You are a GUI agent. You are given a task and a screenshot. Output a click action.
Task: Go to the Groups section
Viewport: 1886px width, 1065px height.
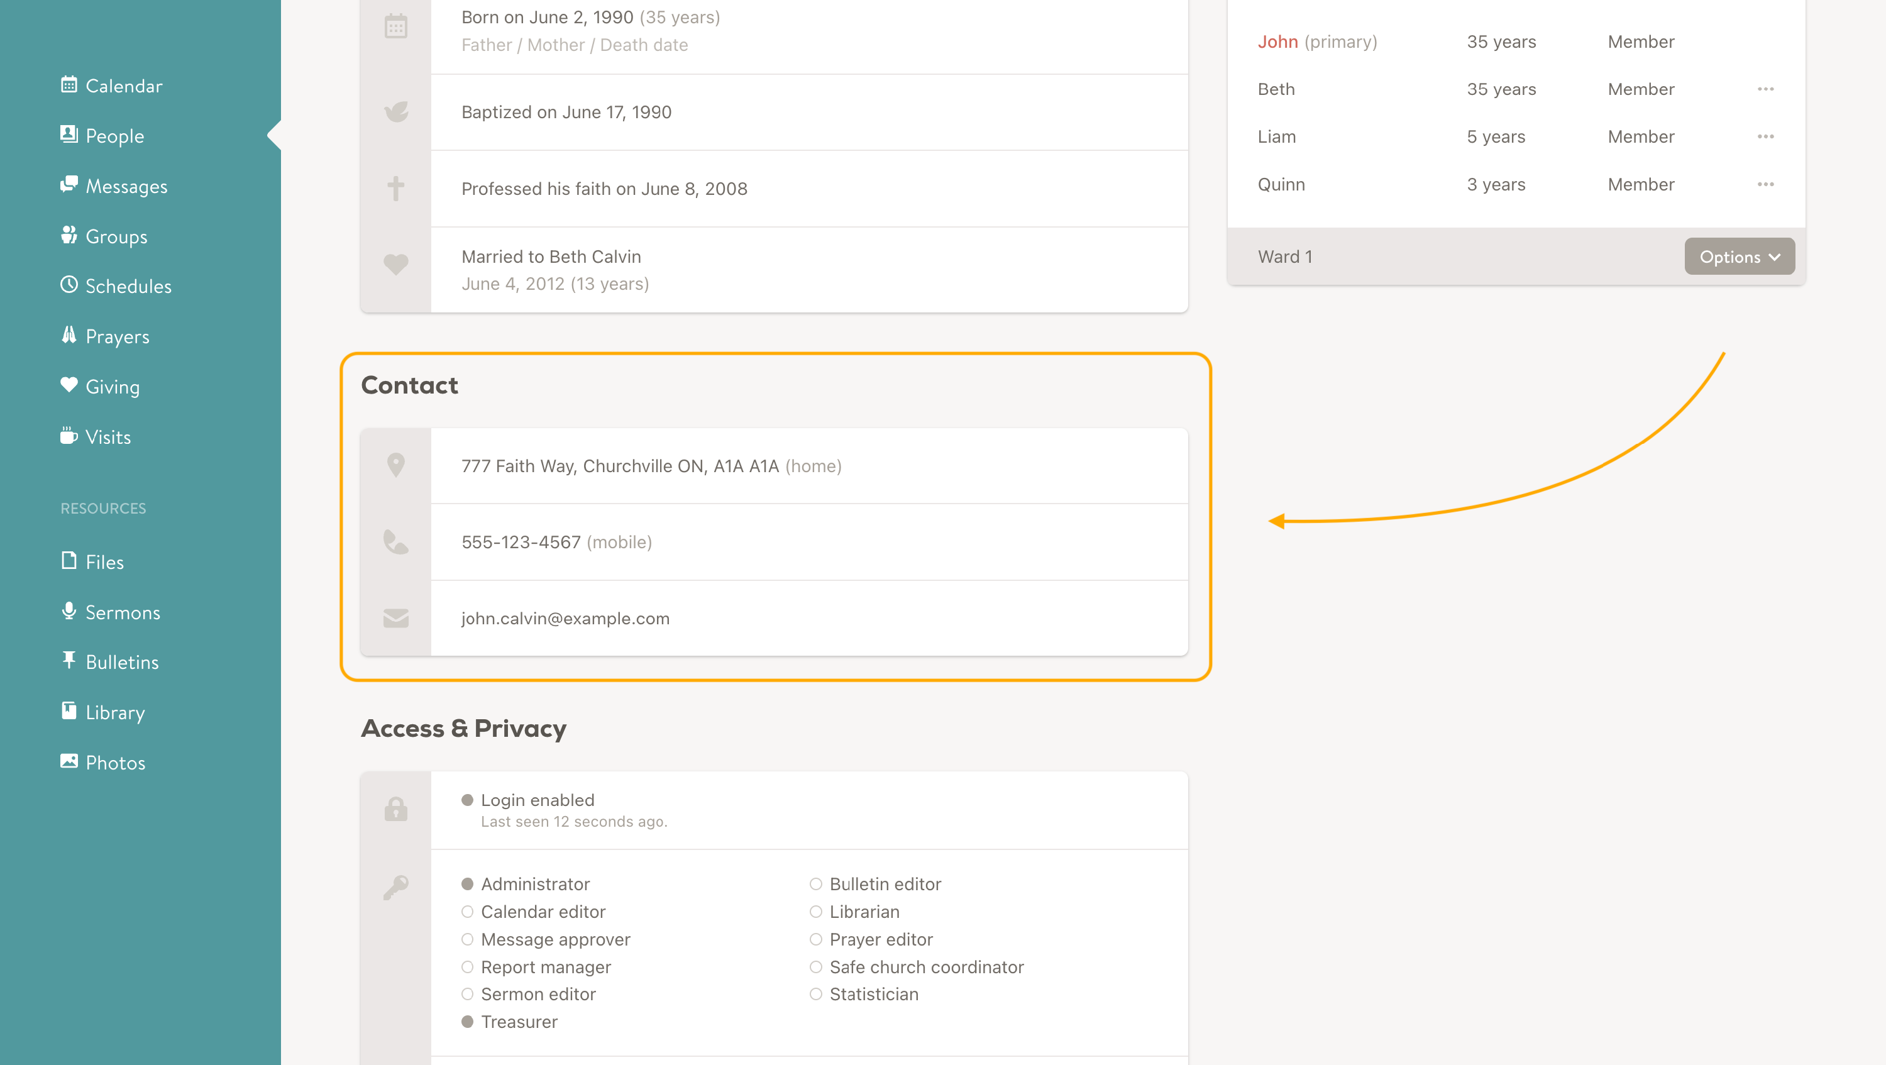pos(116,236)
